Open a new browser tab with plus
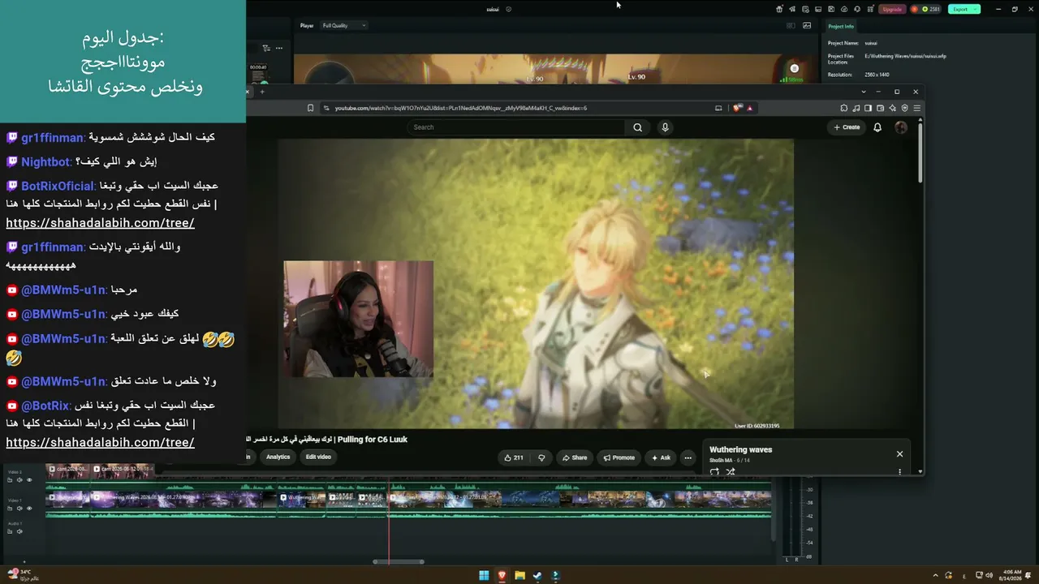 [x=262, y=92]
